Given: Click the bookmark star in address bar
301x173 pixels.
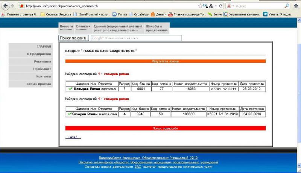Looking at the screenshot, I should point(200,6).
